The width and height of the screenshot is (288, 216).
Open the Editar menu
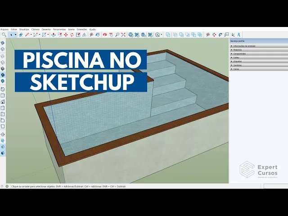point(14,29)
